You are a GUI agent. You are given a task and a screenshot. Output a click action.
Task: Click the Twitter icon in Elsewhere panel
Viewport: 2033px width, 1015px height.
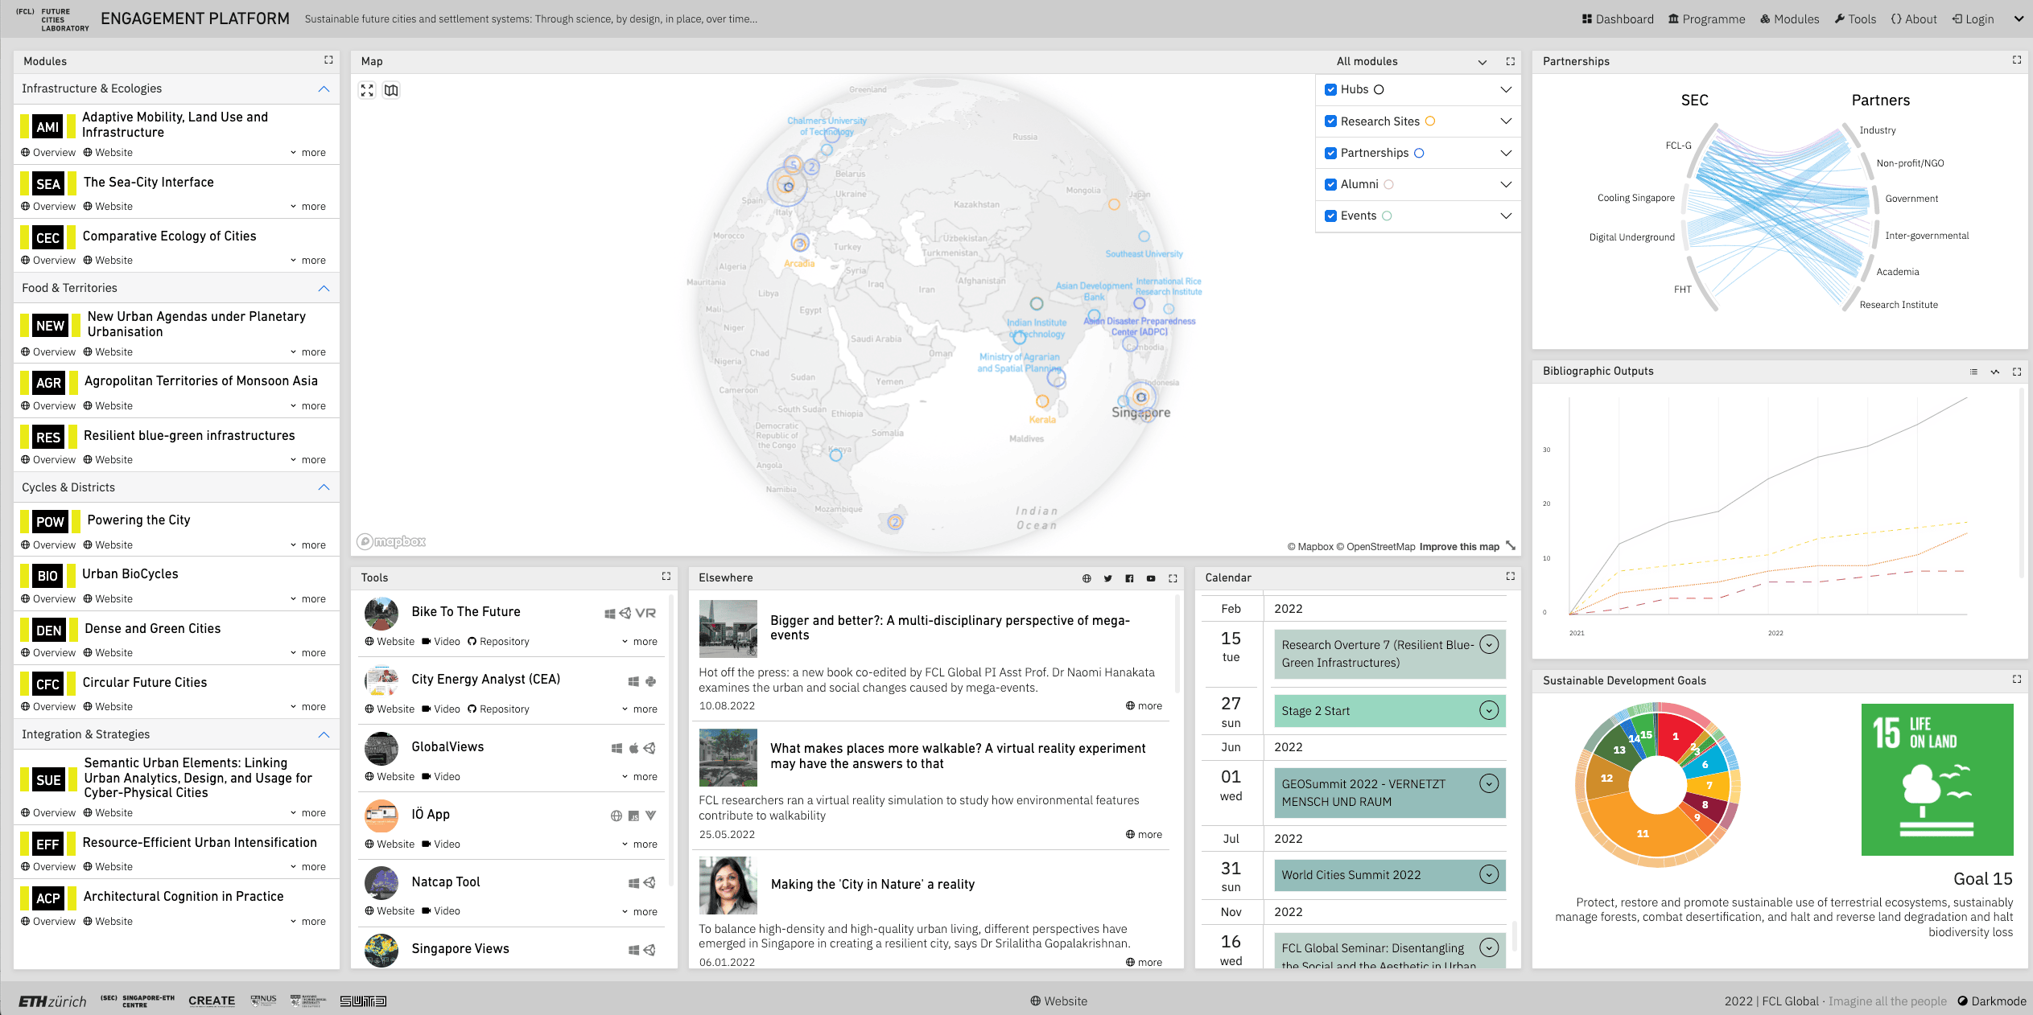1107,578
